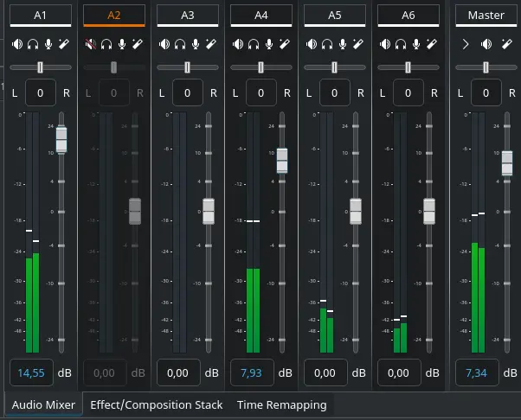Click the mute speaker icon on A5
The height and width of the screenshot is (420, 521).
click(312, 44)
